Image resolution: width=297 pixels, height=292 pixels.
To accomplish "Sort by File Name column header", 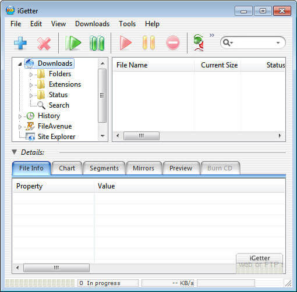I will click(x=154, y=65).
